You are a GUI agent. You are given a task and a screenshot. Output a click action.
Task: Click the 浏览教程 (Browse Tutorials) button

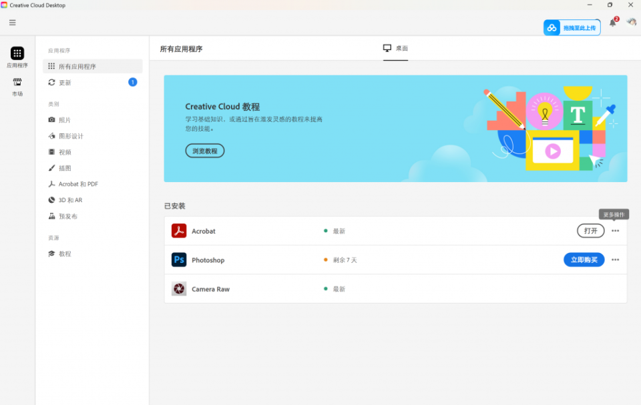(204, 151)
